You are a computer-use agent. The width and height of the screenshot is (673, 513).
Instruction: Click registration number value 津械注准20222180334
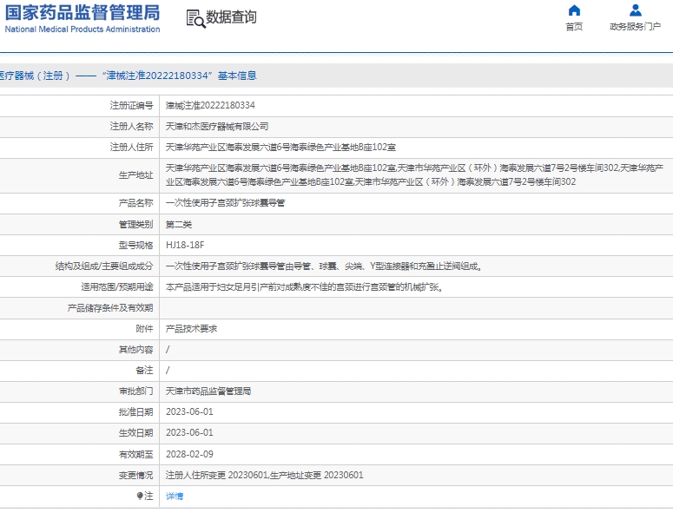pyautogui.click(x=210, y=106)
